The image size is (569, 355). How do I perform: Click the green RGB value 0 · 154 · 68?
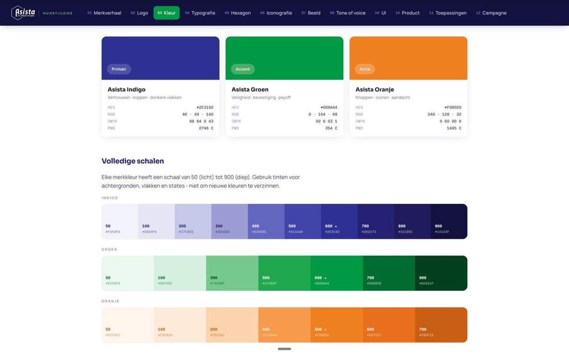[x=323, y=114]
